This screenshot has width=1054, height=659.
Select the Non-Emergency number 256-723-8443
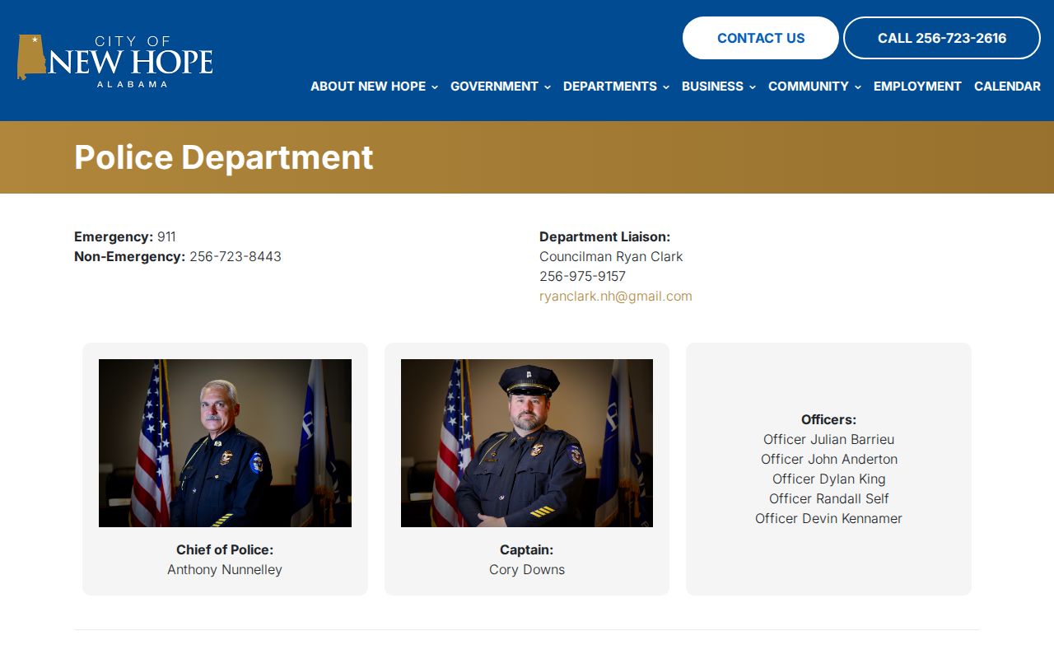point(236,257)
